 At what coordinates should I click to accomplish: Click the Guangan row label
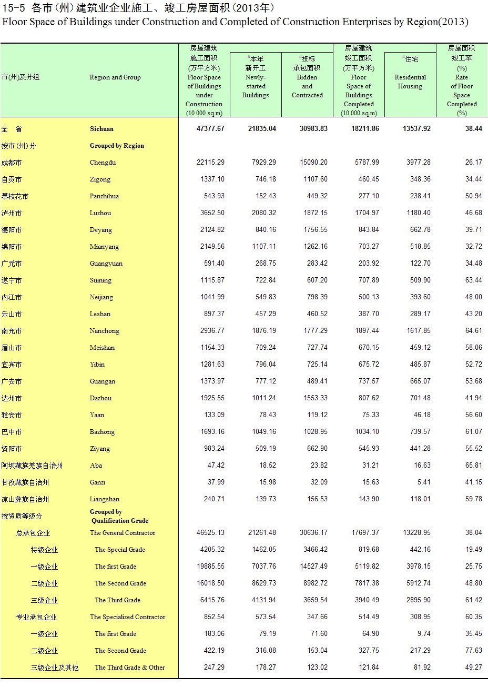[102, 381]
